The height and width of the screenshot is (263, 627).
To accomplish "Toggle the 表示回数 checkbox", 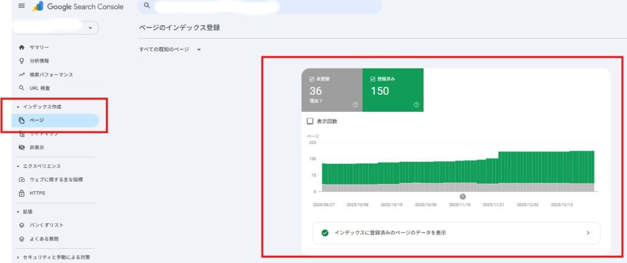I will point(310,121).
